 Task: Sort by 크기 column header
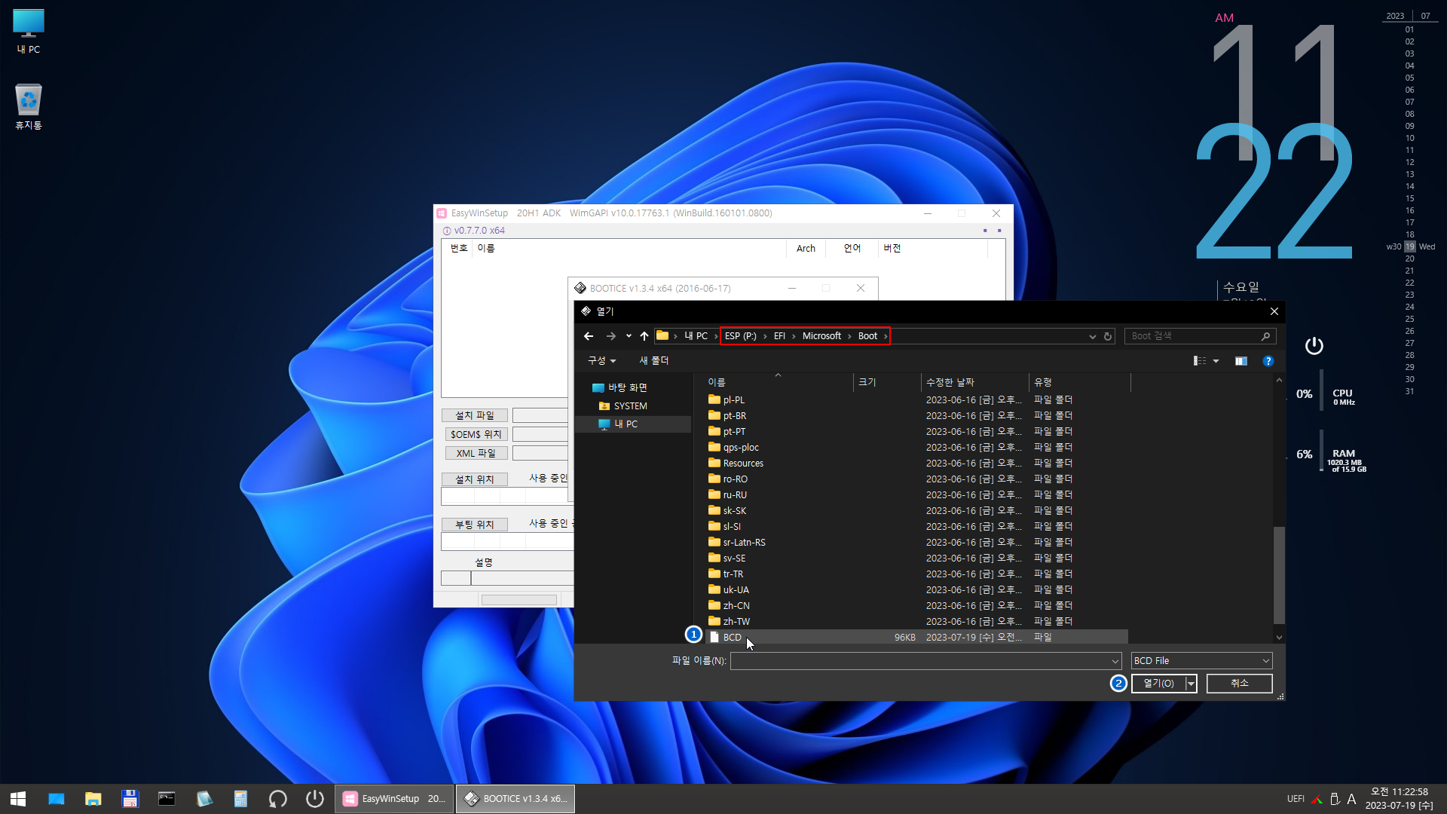(887, 382)
